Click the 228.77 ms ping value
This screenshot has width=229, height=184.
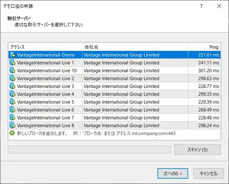tap(209, 86)
